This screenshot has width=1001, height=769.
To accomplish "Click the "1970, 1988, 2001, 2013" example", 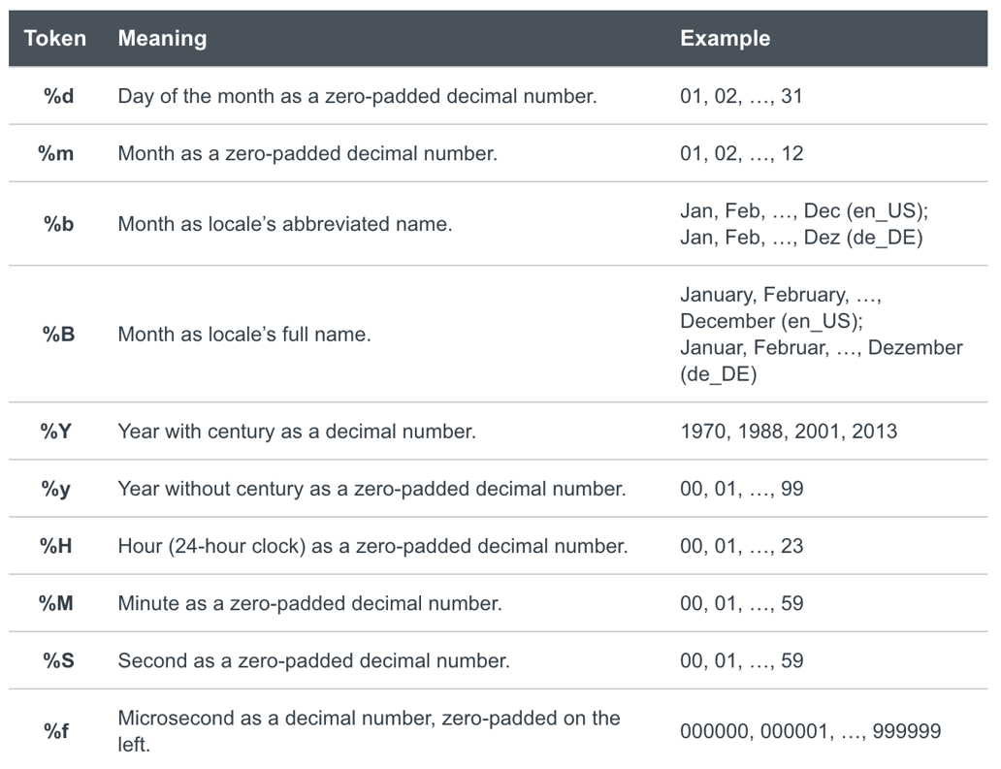I will (x=789, y=432).
